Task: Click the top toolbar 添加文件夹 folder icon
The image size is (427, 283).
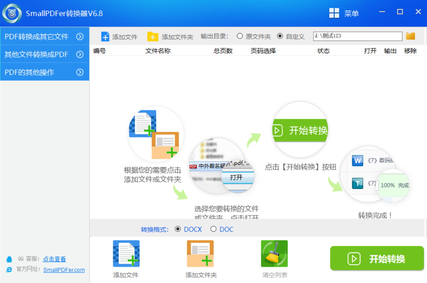Action: (153, 37)
